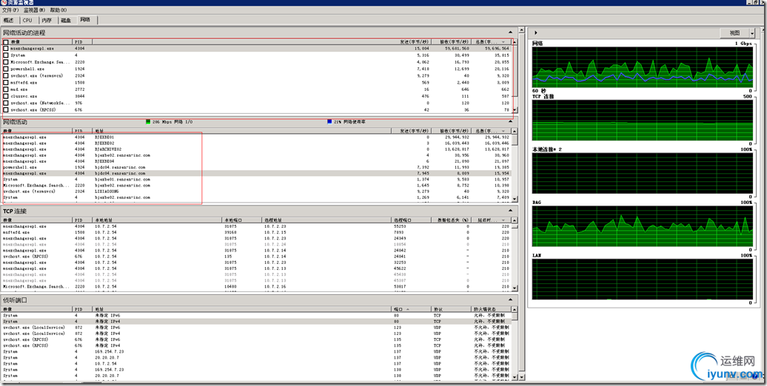Click scroll-down arrow of process list
This screenshot has height=386, width=767.
click(x=514, y=110)
